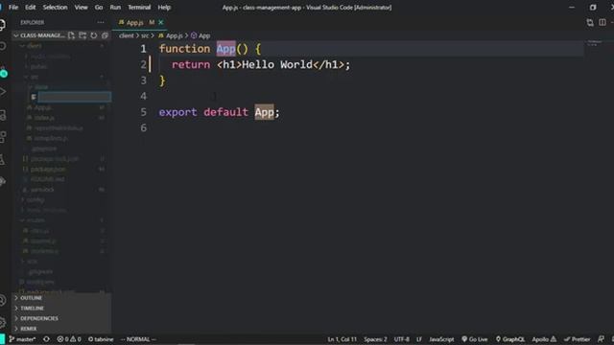
Task: Click the New File icon in Explorer header
Action: tap(71, 35)
